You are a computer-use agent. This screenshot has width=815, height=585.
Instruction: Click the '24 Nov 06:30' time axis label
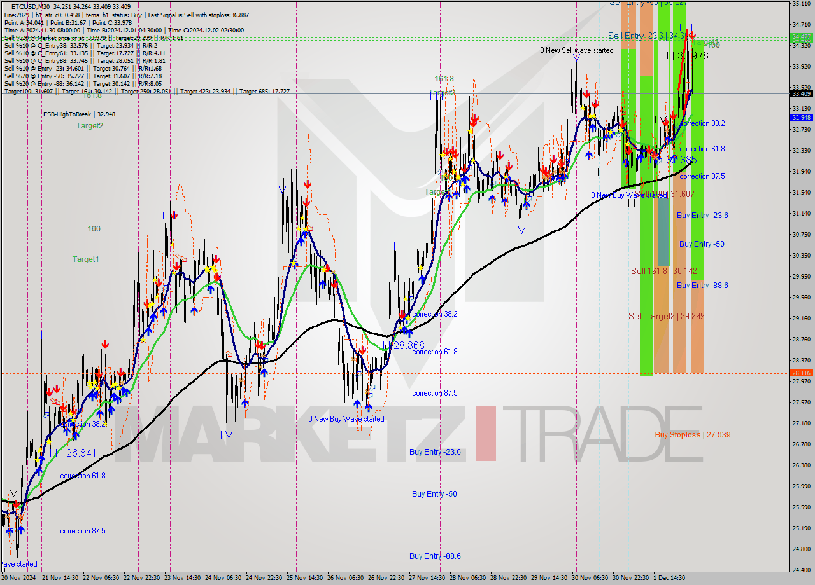[x=223, y=578]
